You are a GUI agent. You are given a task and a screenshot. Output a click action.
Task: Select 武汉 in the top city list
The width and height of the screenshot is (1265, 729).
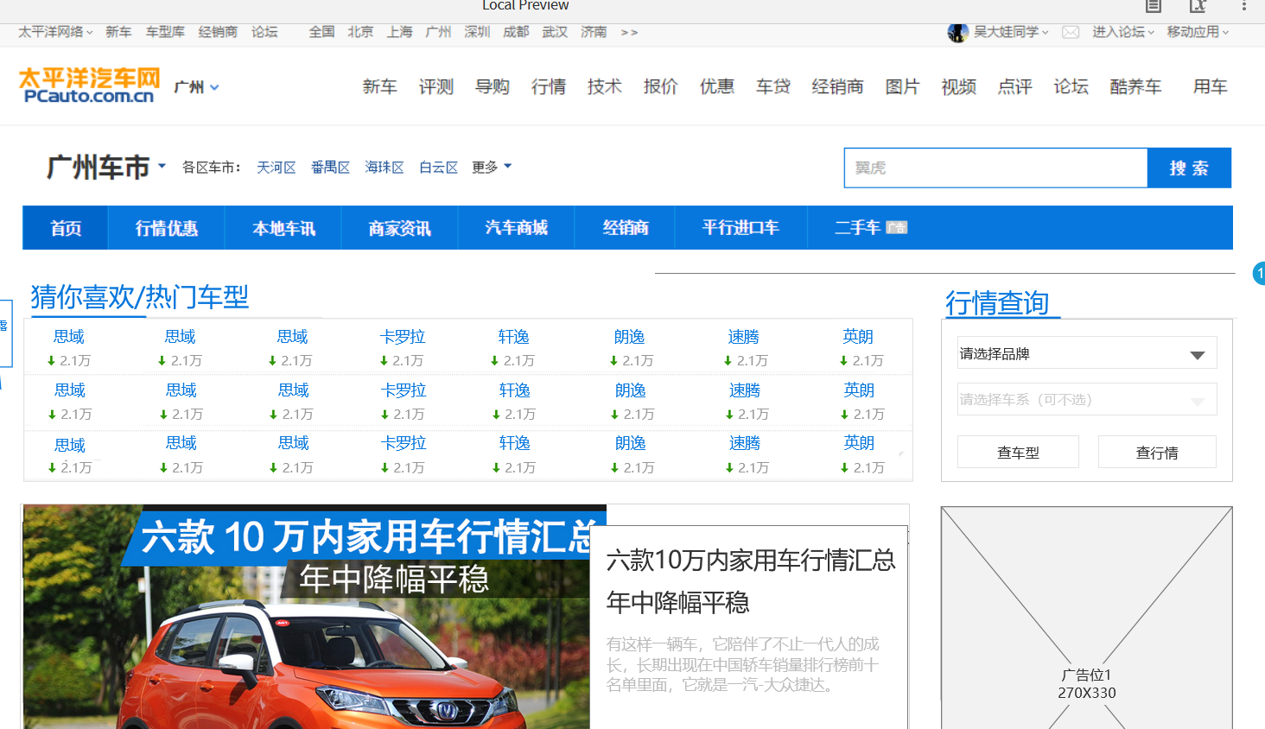click(556, 32)
